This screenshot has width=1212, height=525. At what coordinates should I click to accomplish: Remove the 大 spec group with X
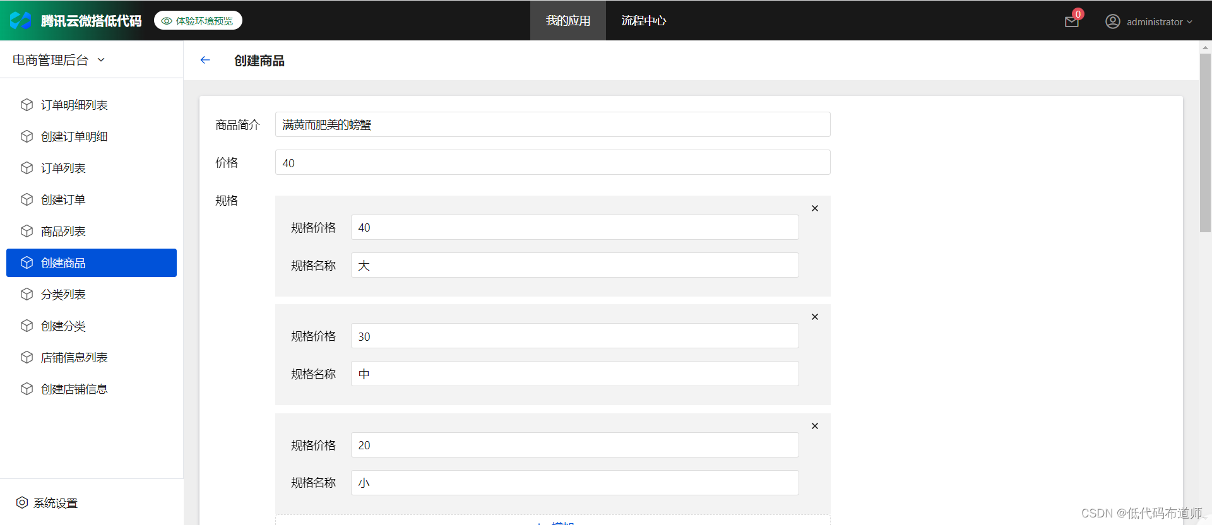tap(815, 208)
